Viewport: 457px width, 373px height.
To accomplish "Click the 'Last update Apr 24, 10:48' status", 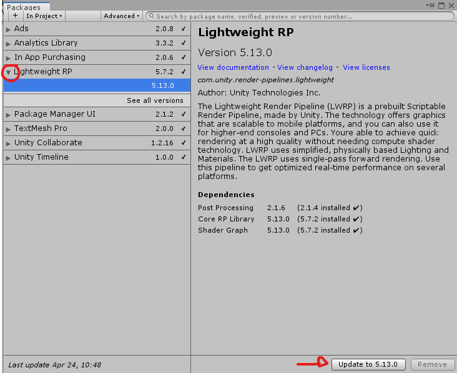I will pyautogui.click(x=55, y=365).
